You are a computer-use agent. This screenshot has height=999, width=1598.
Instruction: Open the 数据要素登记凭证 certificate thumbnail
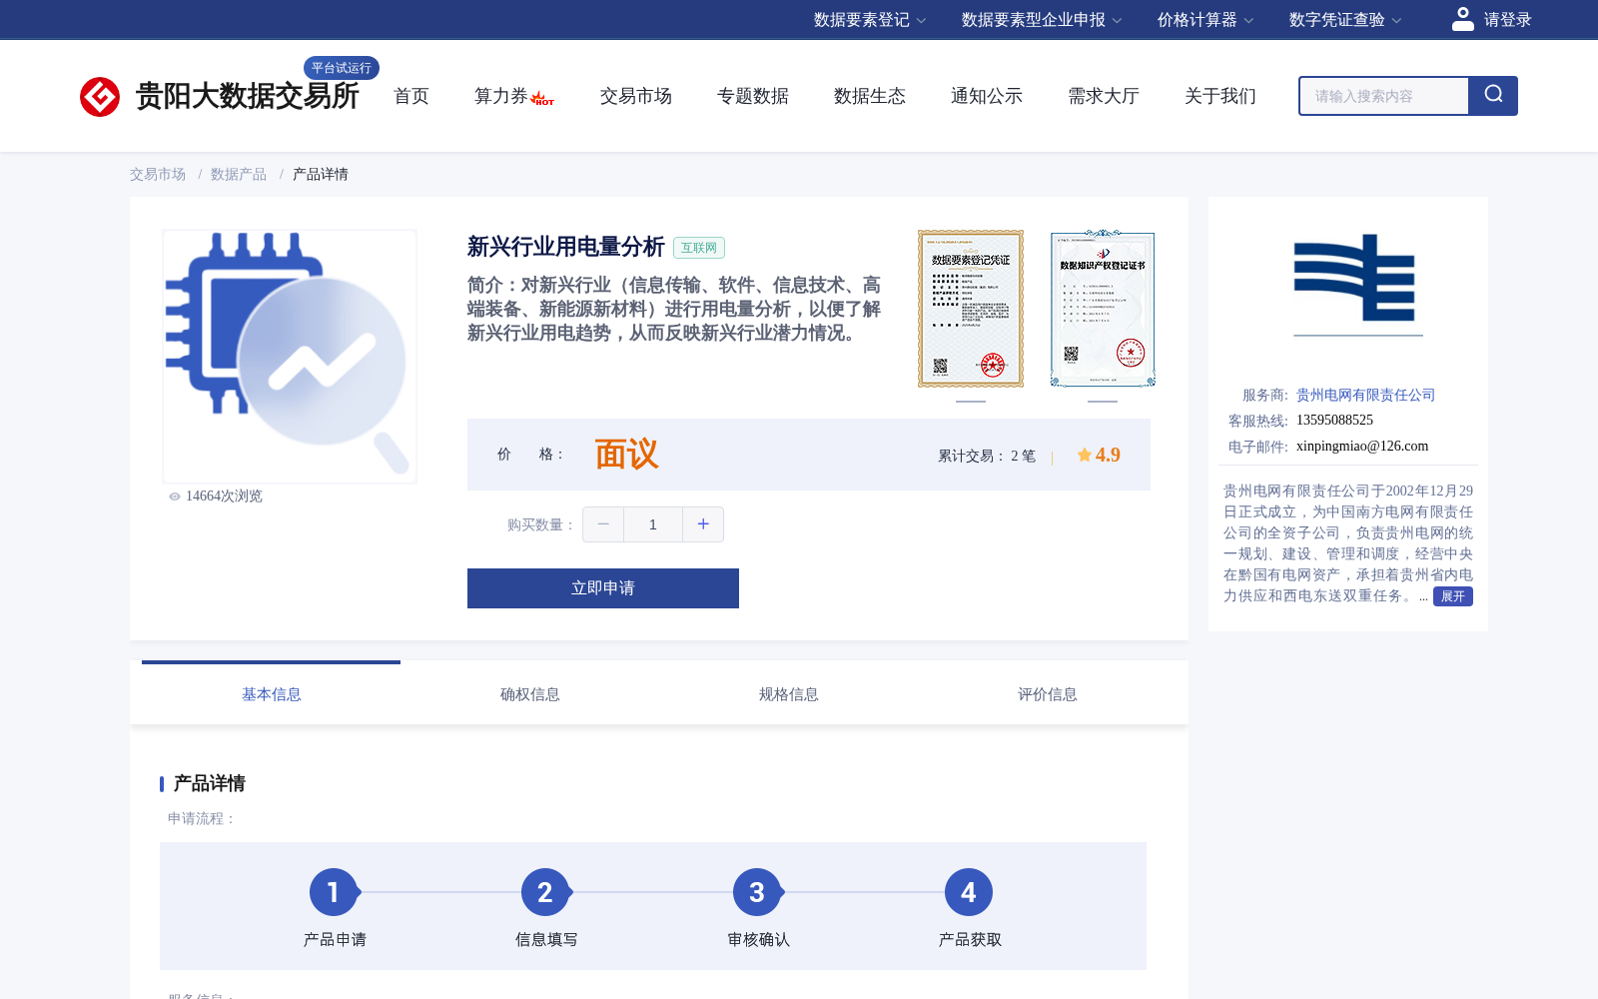[971, 309]
